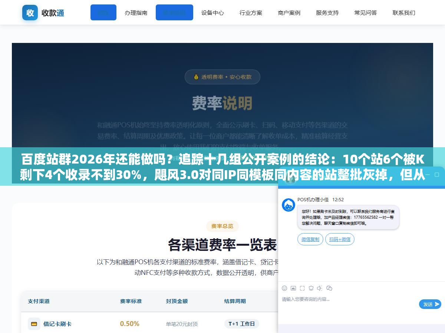Click the screenshot capture icon in chat

[302, 288]
